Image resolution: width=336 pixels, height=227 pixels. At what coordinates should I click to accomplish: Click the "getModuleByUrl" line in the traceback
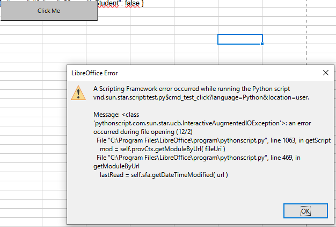coord(116,166)
